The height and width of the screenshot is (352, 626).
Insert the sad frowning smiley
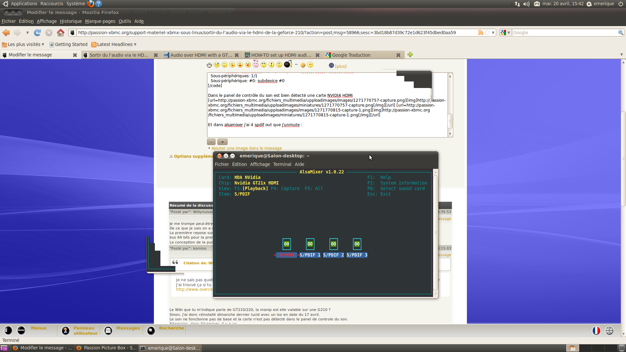pyautogui.click(x=279, y=65)
